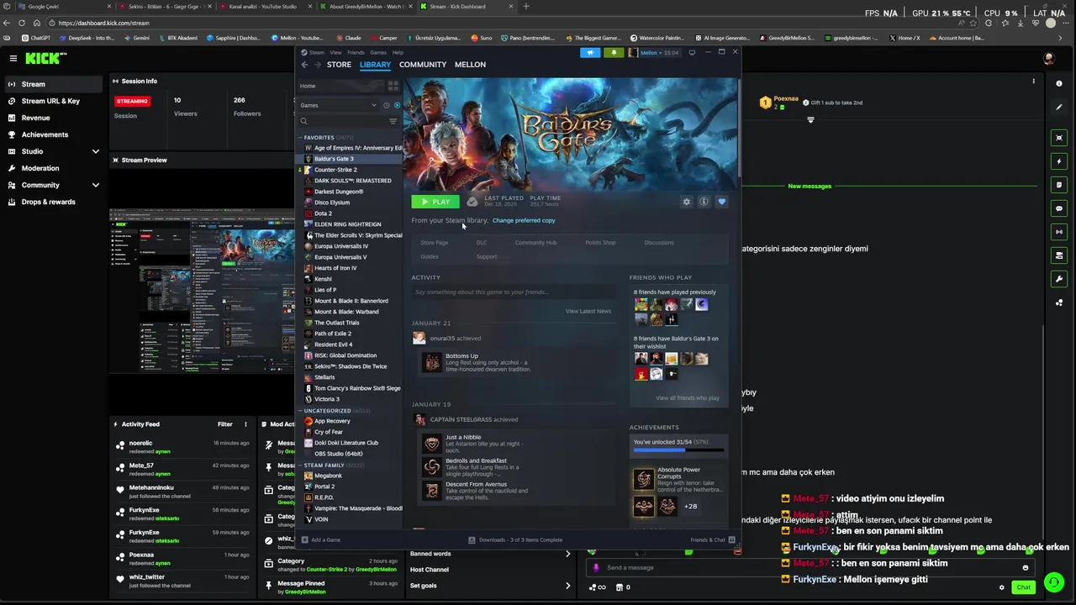The height and width of the screenshot is (605, 1076).
Task: Click the Kick wrench tool icon
Action: click(x=1059, y=279)
